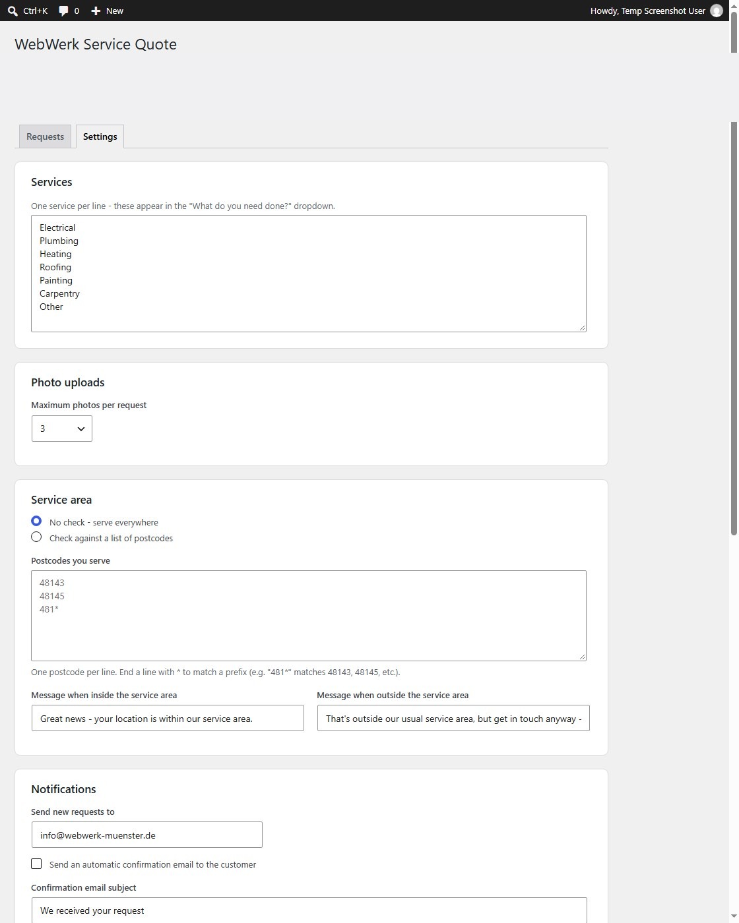
Task: Click the Ctrl+K search shortcut text
Action: 36,11
